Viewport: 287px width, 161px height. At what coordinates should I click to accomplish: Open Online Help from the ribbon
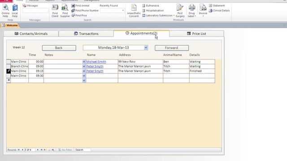pos(5,11)
